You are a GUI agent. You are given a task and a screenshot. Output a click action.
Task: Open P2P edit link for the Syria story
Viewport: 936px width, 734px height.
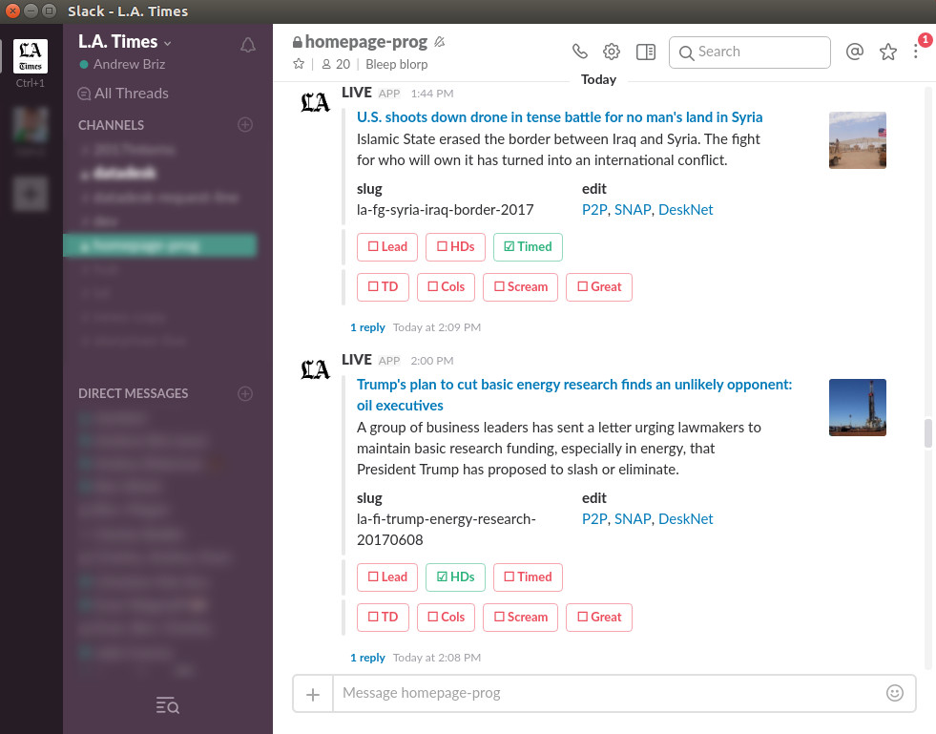click(x=594, y=210)
